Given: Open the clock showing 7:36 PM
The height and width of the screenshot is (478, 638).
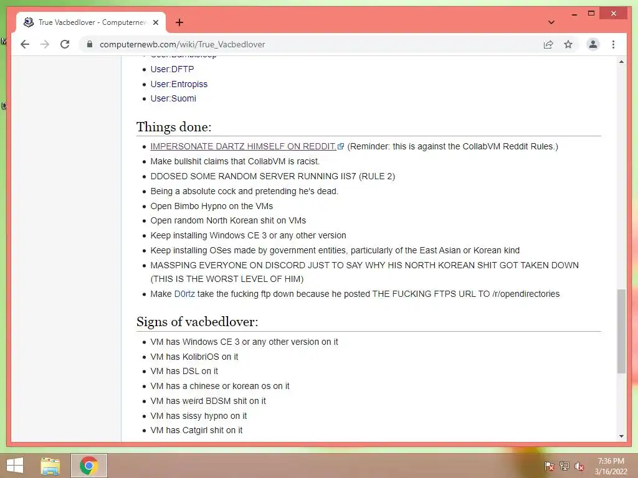Looking at the screenshot, I should coord(611,466).
